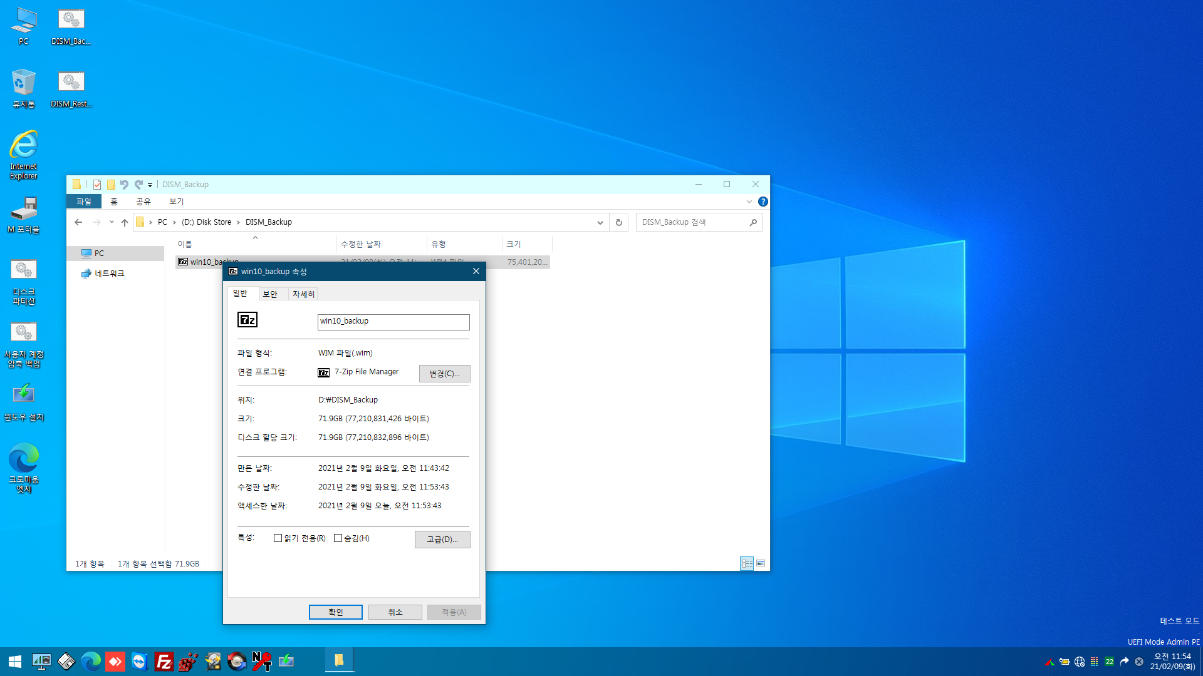Screen dimensions: 1203x676
Task: Click the 변경(C)... button
Action: pyautogui.click(x=444, y=374)
